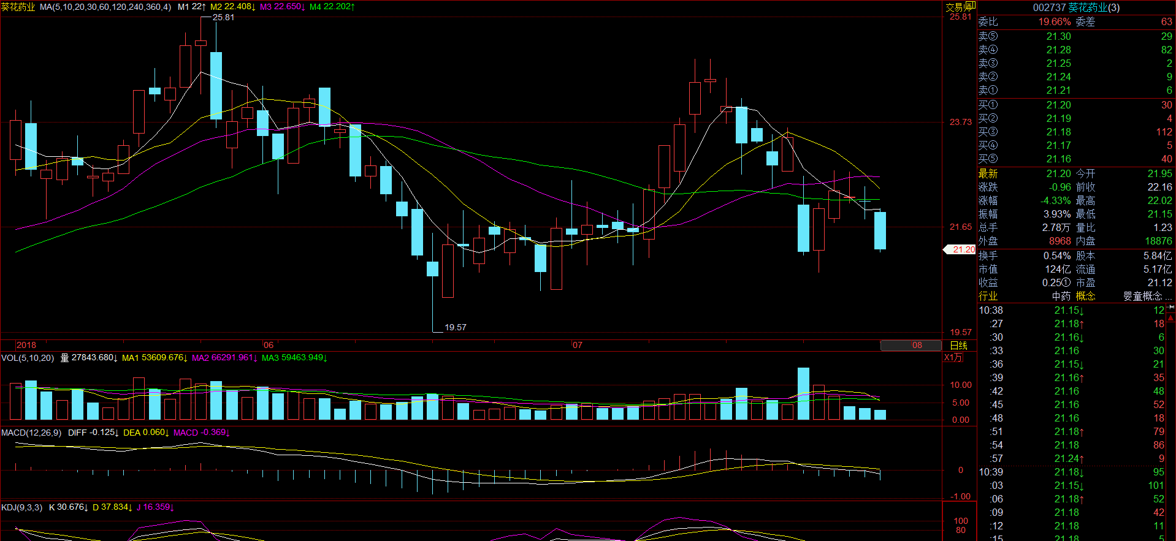Image resolution: width=1176 pixels, height=541 pixels.
Task: Click the M4 22.202 moving average value
Action: click(x=332, y=7)
